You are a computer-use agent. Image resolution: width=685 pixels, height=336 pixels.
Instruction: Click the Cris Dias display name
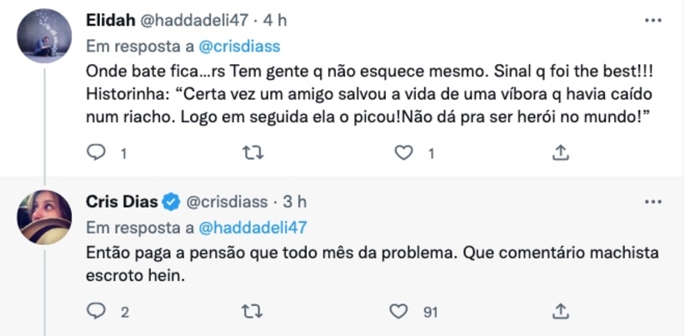point(122,201)
